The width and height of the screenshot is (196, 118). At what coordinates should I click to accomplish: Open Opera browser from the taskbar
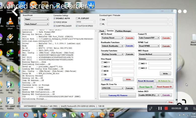point(26,115)
